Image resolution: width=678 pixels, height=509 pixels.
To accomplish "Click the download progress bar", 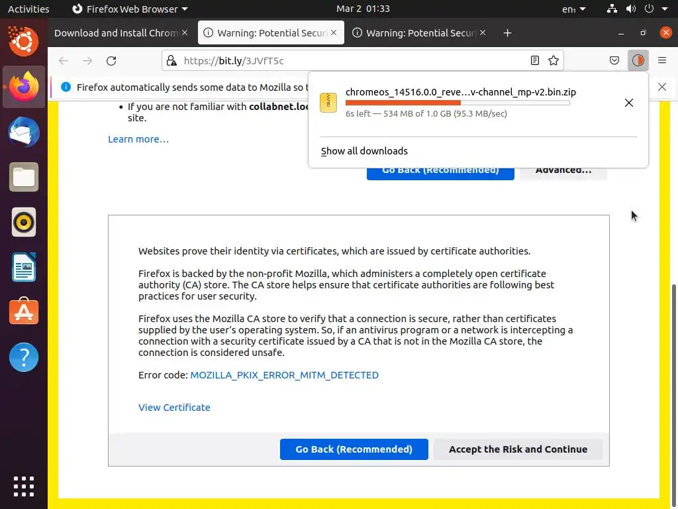I will pos(458,103).
